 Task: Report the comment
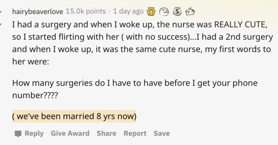tap(135, 133)
